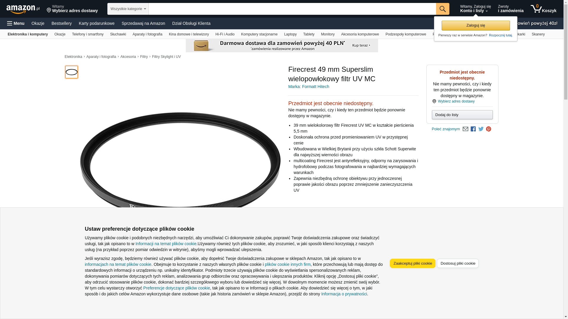The height and width of the screenshot is (319, 568).
Task: Open Dodaj do listy dropdown button
Action: (x=462, y=115)
